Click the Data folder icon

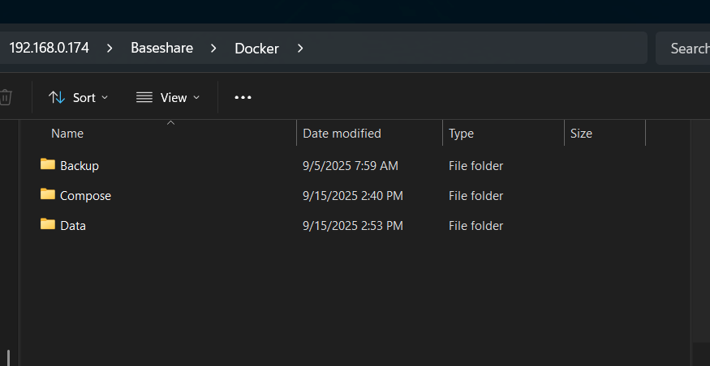[x=47, y=225]
